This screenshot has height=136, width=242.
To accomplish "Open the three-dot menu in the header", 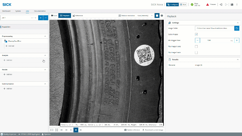I will tap(237, 4).
